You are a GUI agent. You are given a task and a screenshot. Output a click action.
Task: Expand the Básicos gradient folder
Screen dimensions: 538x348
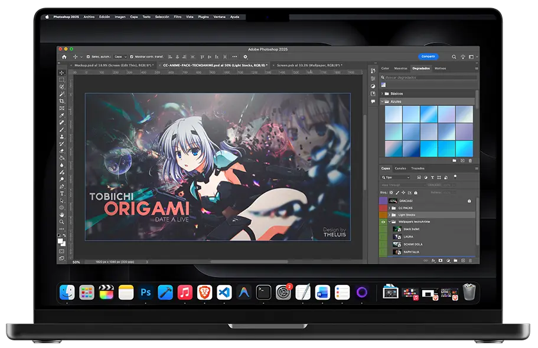382,94
